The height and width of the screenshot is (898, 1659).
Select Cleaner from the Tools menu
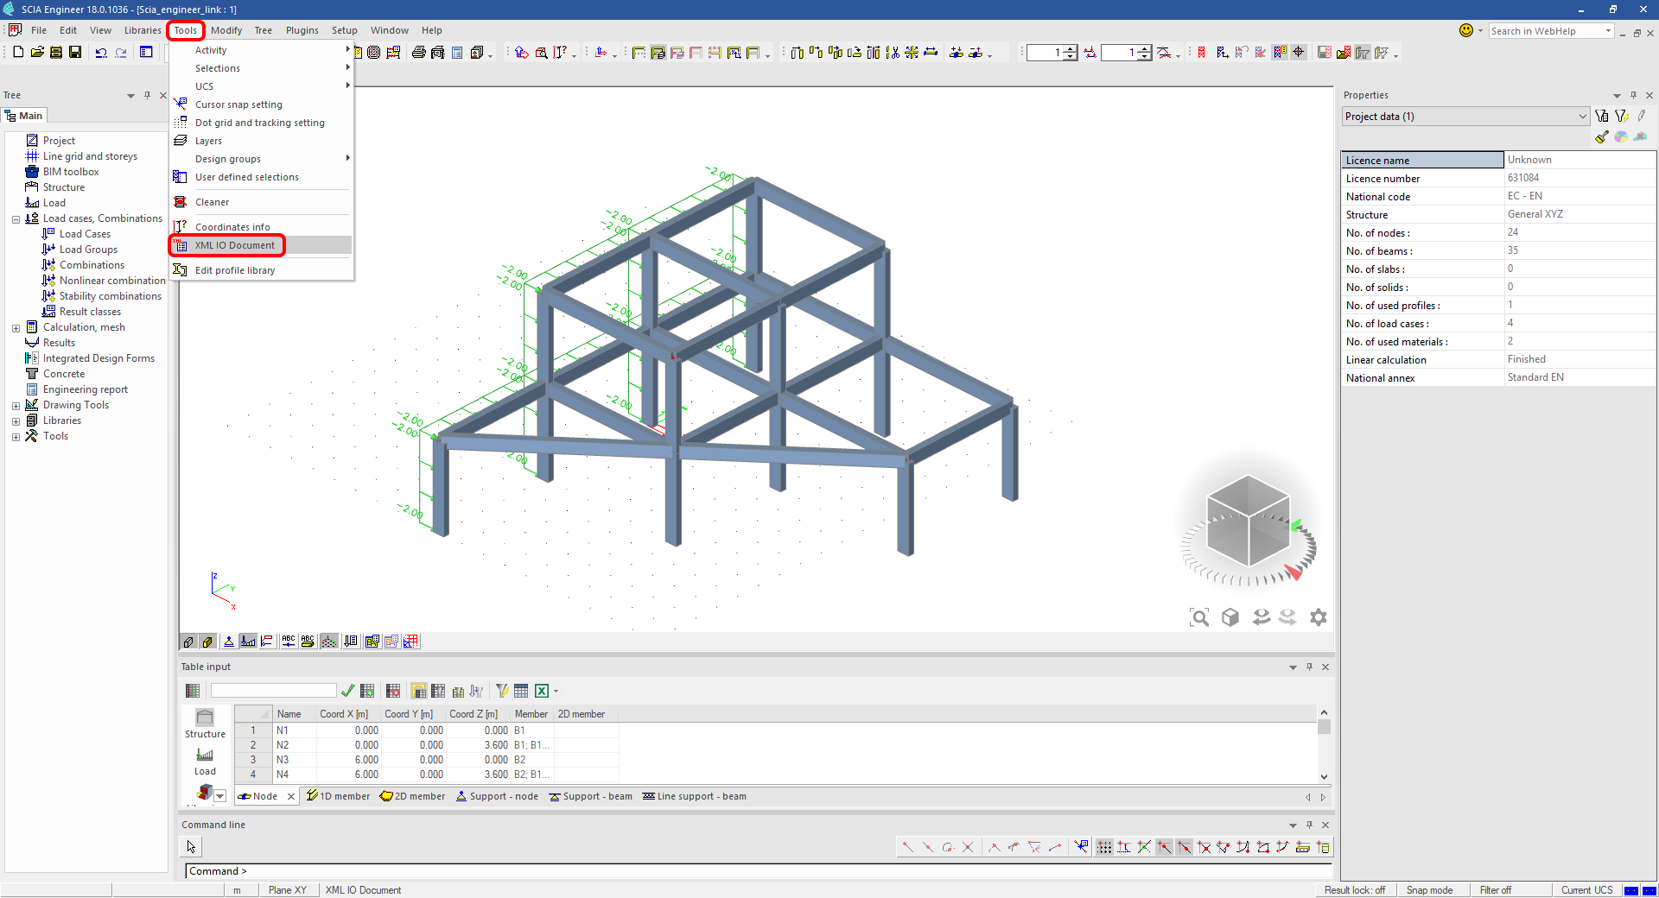click(x=212, y=202)
